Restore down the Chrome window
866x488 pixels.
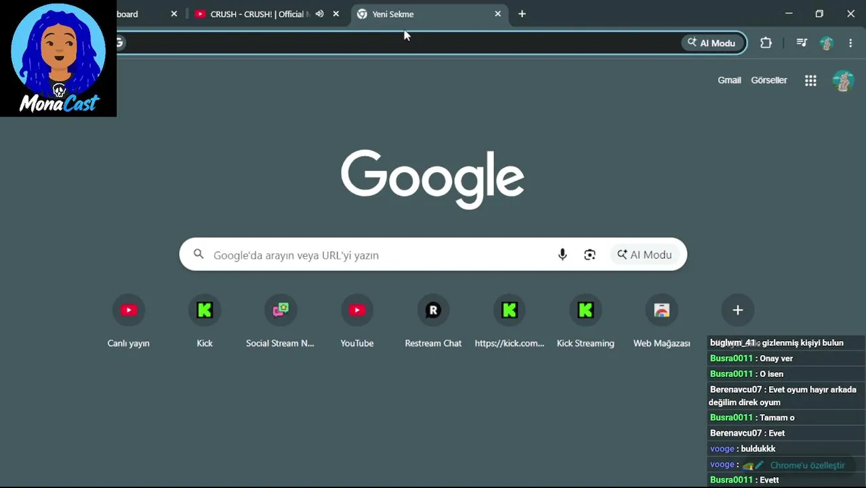tap(819, 14)
